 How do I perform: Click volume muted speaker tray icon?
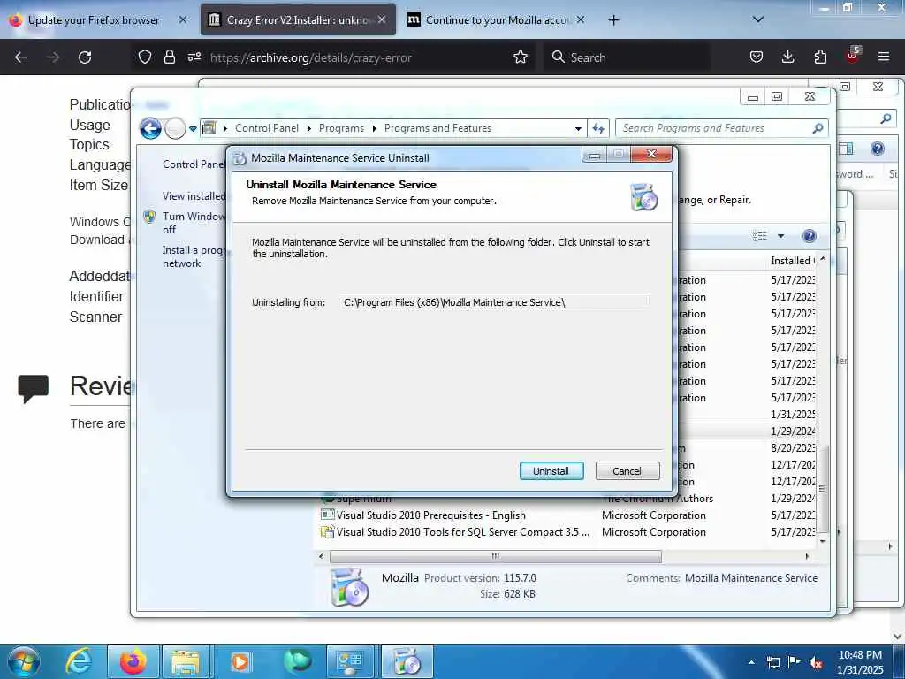[x=816, y=662]
